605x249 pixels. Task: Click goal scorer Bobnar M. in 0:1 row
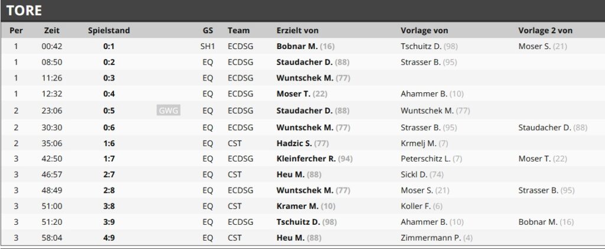click(297, 46)
